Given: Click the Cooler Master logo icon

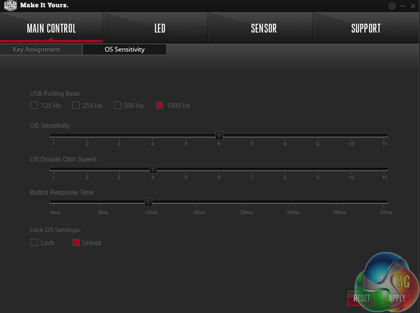Looking at the screenshot, I should [10, 5].
